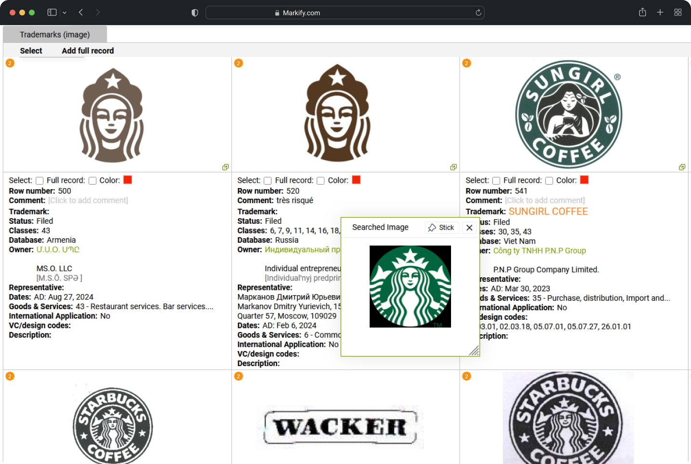Expand the sidebar tab group chevron
The width and height of the screenshot is (691, 464).
point(65,13)
